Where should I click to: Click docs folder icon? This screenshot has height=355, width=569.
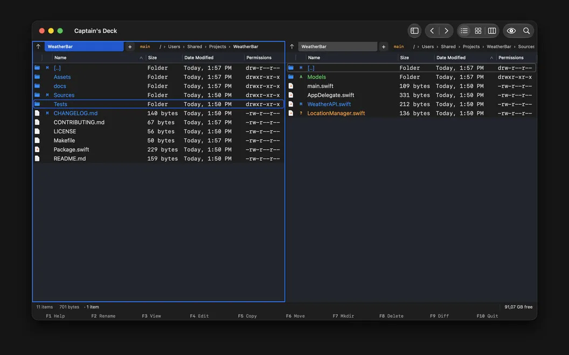click(37, 86)
